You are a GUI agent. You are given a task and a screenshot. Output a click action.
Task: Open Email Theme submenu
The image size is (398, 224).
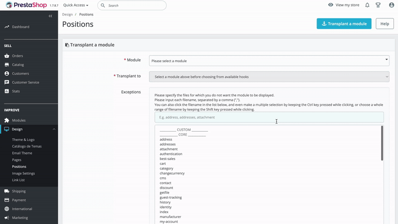[x=22, y=153]
